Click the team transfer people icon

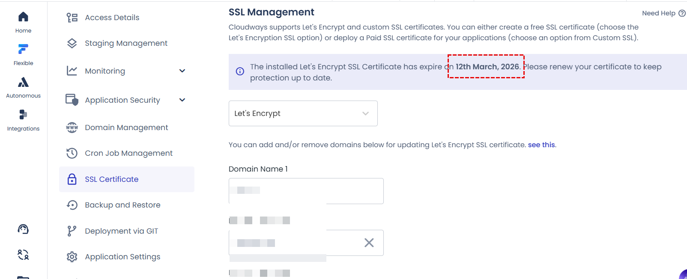pos(23,255)
